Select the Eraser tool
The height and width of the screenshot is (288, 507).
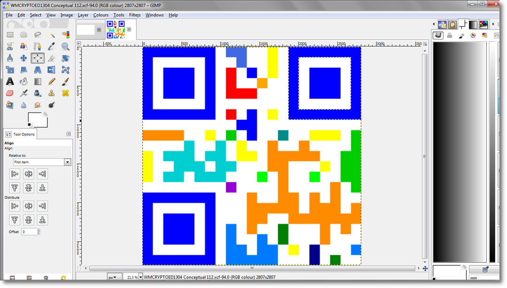point(10,93)
